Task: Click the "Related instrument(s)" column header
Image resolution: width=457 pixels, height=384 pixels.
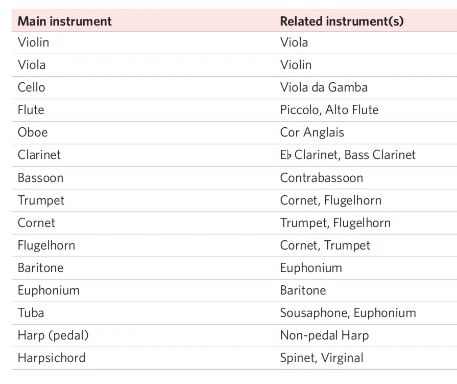Action: [x=342, y=21]
